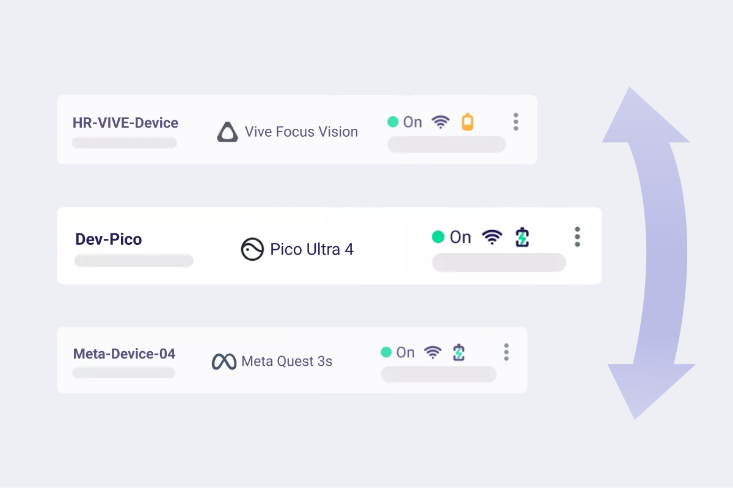Click the On status indicator for Meta-Device-04

398,352
